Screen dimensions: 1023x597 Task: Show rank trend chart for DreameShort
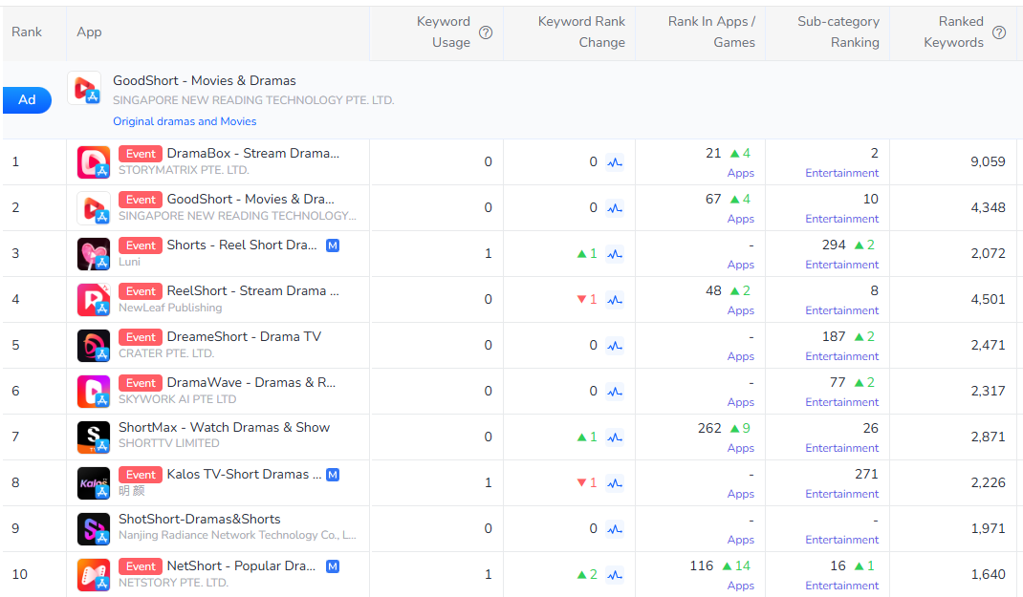click(615, 346)
